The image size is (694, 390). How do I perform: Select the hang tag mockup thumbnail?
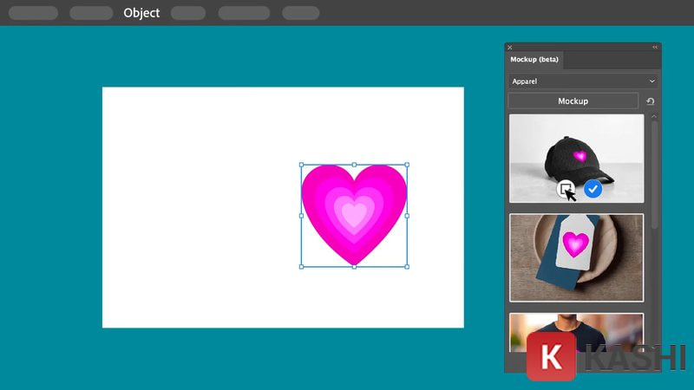coord(576,257)
